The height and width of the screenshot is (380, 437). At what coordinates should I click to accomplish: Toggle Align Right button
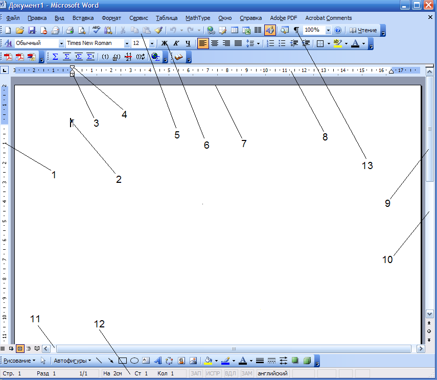pyautogui.click(x=226, y=43)
